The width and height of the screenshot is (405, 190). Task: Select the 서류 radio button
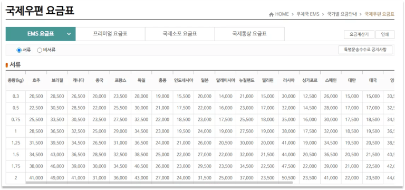click(x=19, y=50)
